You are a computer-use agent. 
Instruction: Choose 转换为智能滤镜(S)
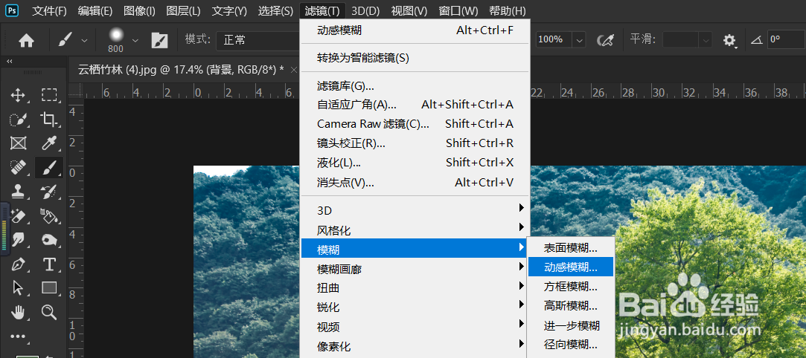click(x=415, y=58)
